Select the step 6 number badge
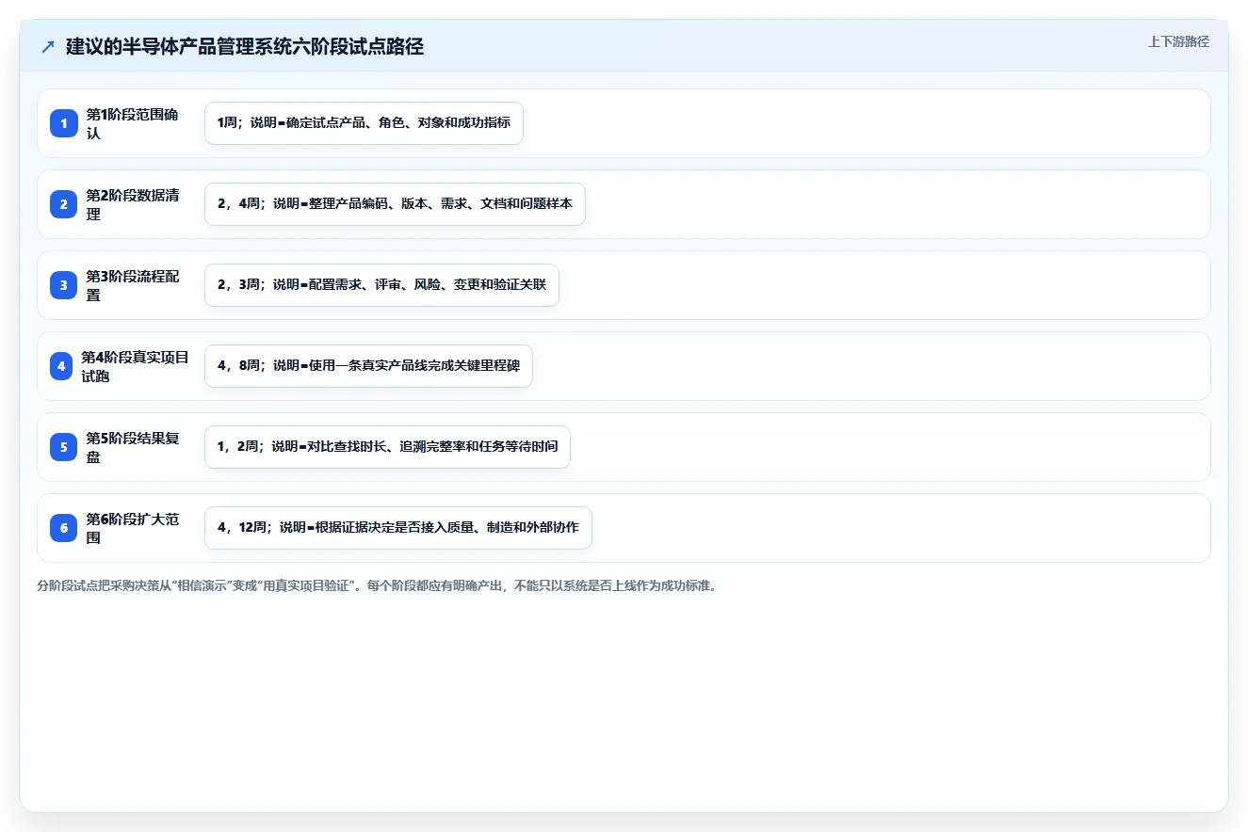This screenshot has width=1248, height=832. (x=64, y=528)
